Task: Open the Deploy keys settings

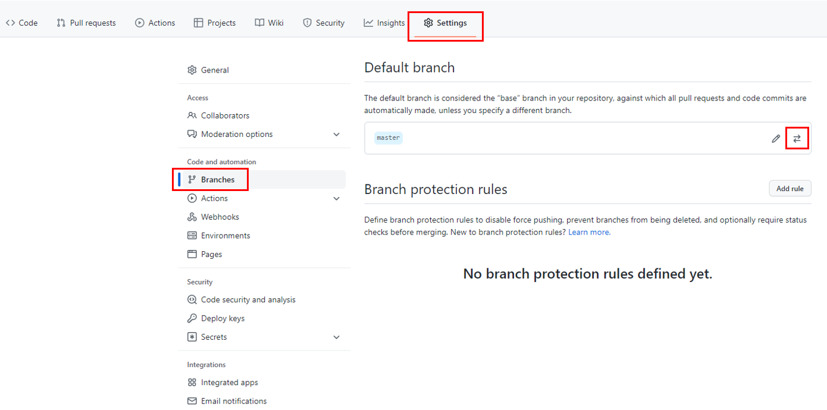Action: click(x=223, y=318)
